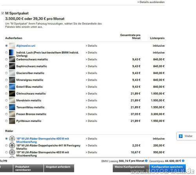Expand Details for 18" Sternspeiche 400 M
Screen dimensions: 196x175
click(x=91, y=139)
